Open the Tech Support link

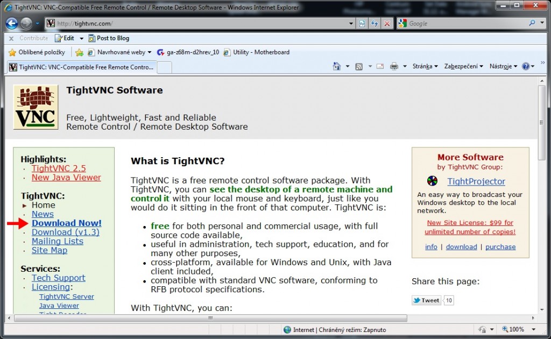point(58,278)
